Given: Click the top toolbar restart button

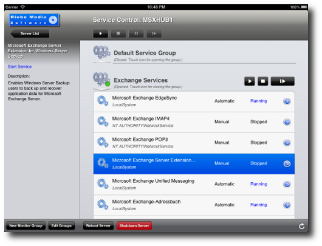Looking at the screenshot, I should click(x=154, y=33).
